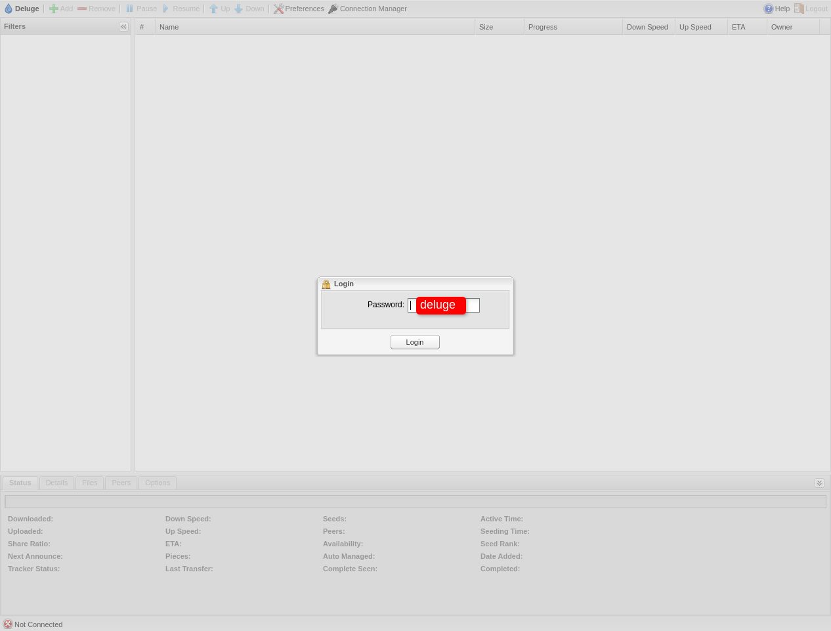Click the torrent progress bar in Status
This screenshot has height=631, width=831.
415,502
